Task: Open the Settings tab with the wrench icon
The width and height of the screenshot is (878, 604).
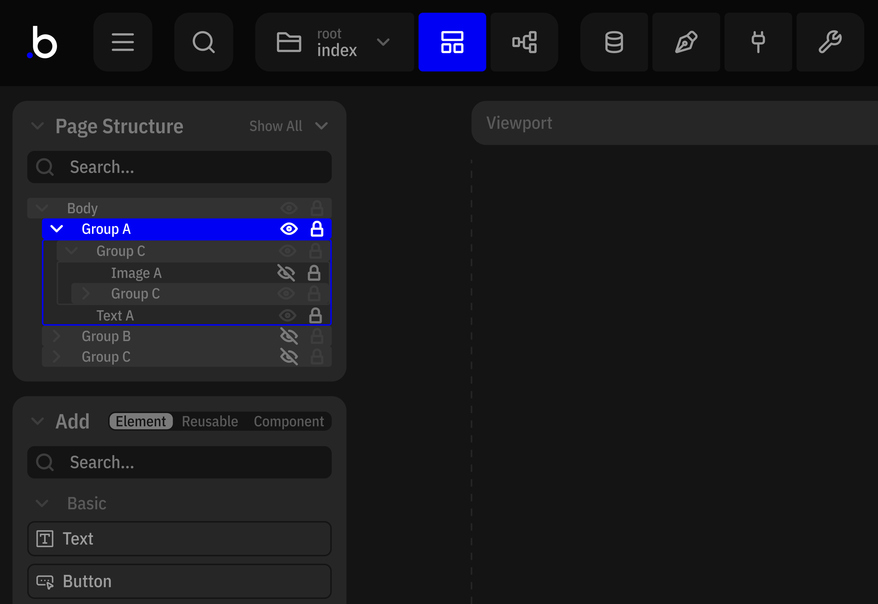Action: 830,42
